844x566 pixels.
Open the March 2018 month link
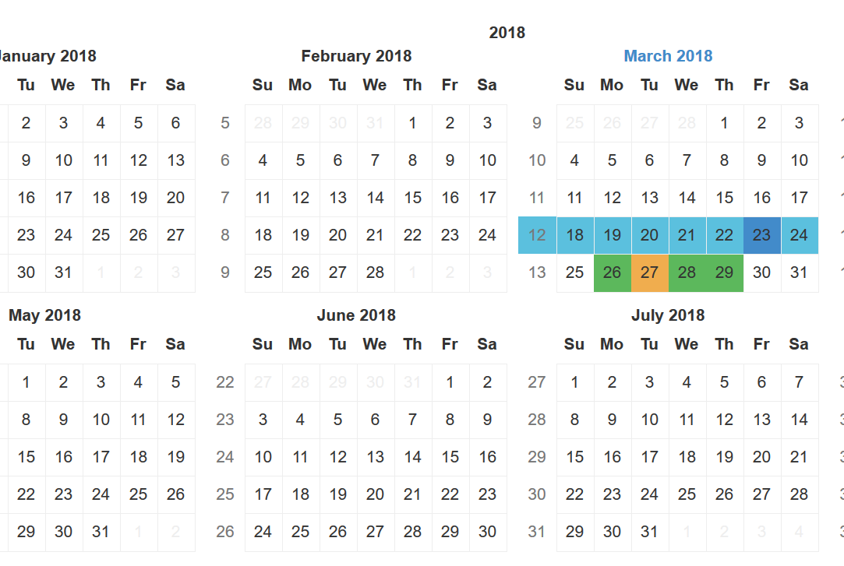pos(668,56)
